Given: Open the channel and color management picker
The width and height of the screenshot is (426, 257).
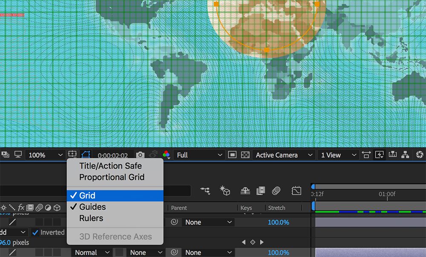Looking at the screenshot, I should 166,155.
